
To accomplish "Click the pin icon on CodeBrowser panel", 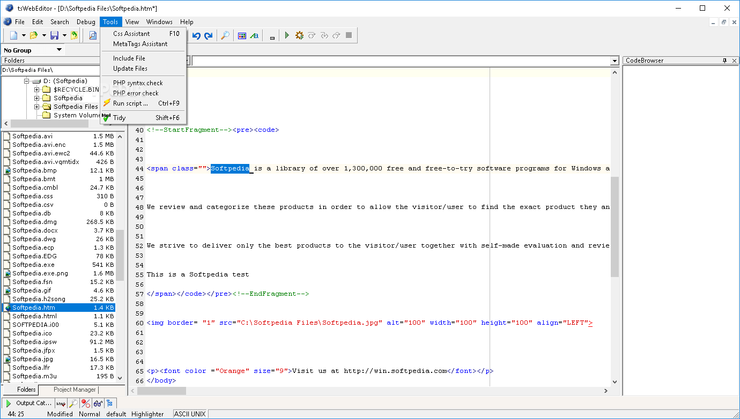I will click(724, 61).
